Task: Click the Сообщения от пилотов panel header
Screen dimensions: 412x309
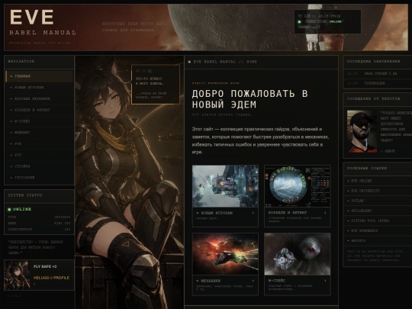Action: coord(378,99)
